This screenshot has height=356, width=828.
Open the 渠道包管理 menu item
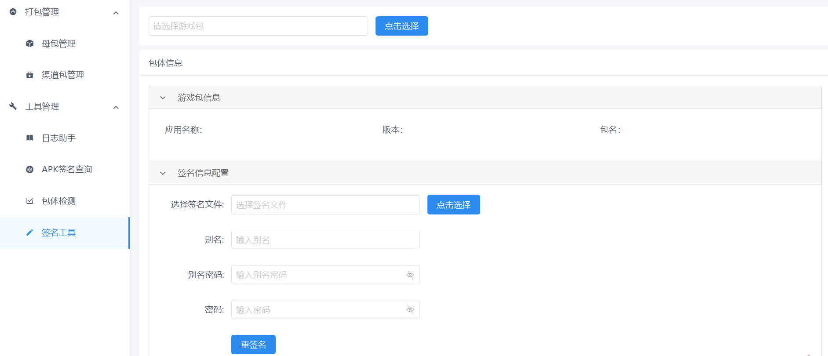point(63,75)
